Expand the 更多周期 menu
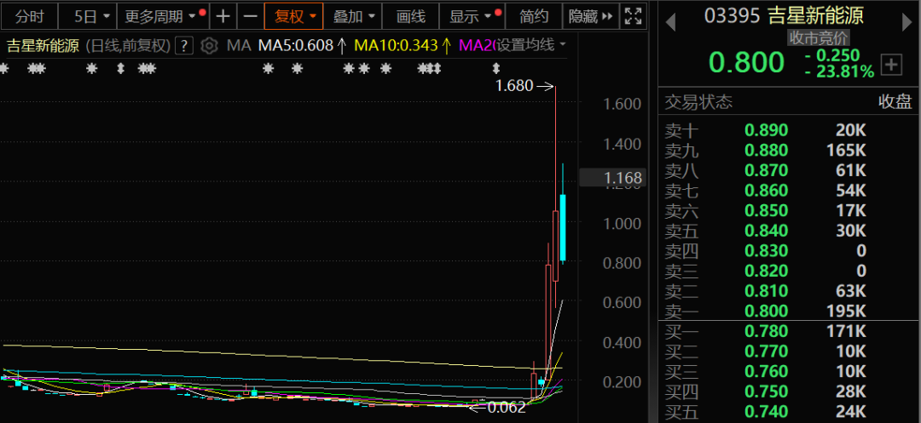Viewport: 921px width, 423px height. [164, 16]
